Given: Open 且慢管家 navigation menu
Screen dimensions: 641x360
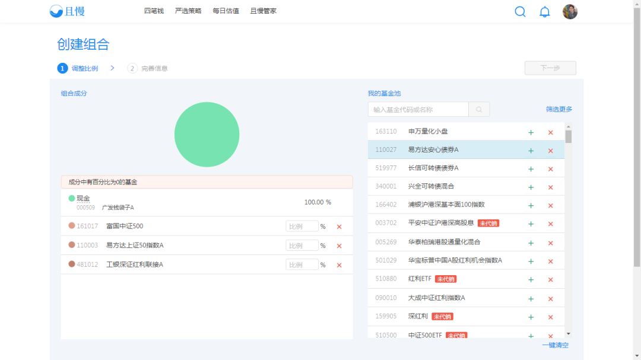Looking at the screenshot, I should pyautogui.click(x=264, y=11).
